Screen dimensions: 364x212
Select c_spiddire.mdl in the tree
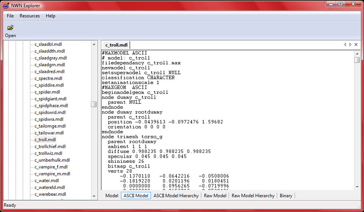click(x=49, y=85)
